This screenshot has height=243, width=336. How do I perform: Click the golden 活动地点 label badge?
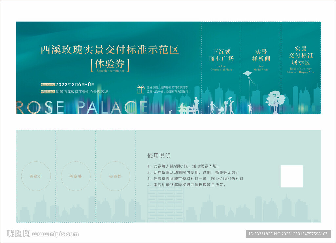click(48, 92)
